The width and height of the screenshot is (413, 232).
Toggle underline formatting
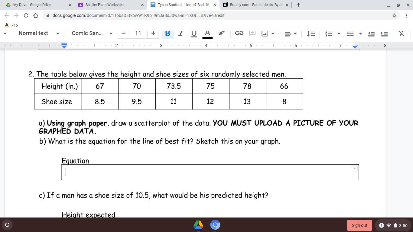(194, 33)
